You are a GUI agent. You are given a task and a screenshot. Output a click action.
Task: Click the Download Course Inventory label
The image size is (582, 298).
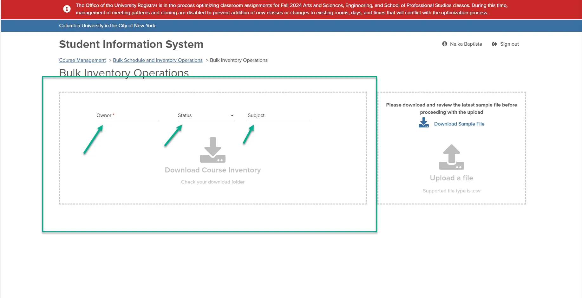(x=213, y=170)
